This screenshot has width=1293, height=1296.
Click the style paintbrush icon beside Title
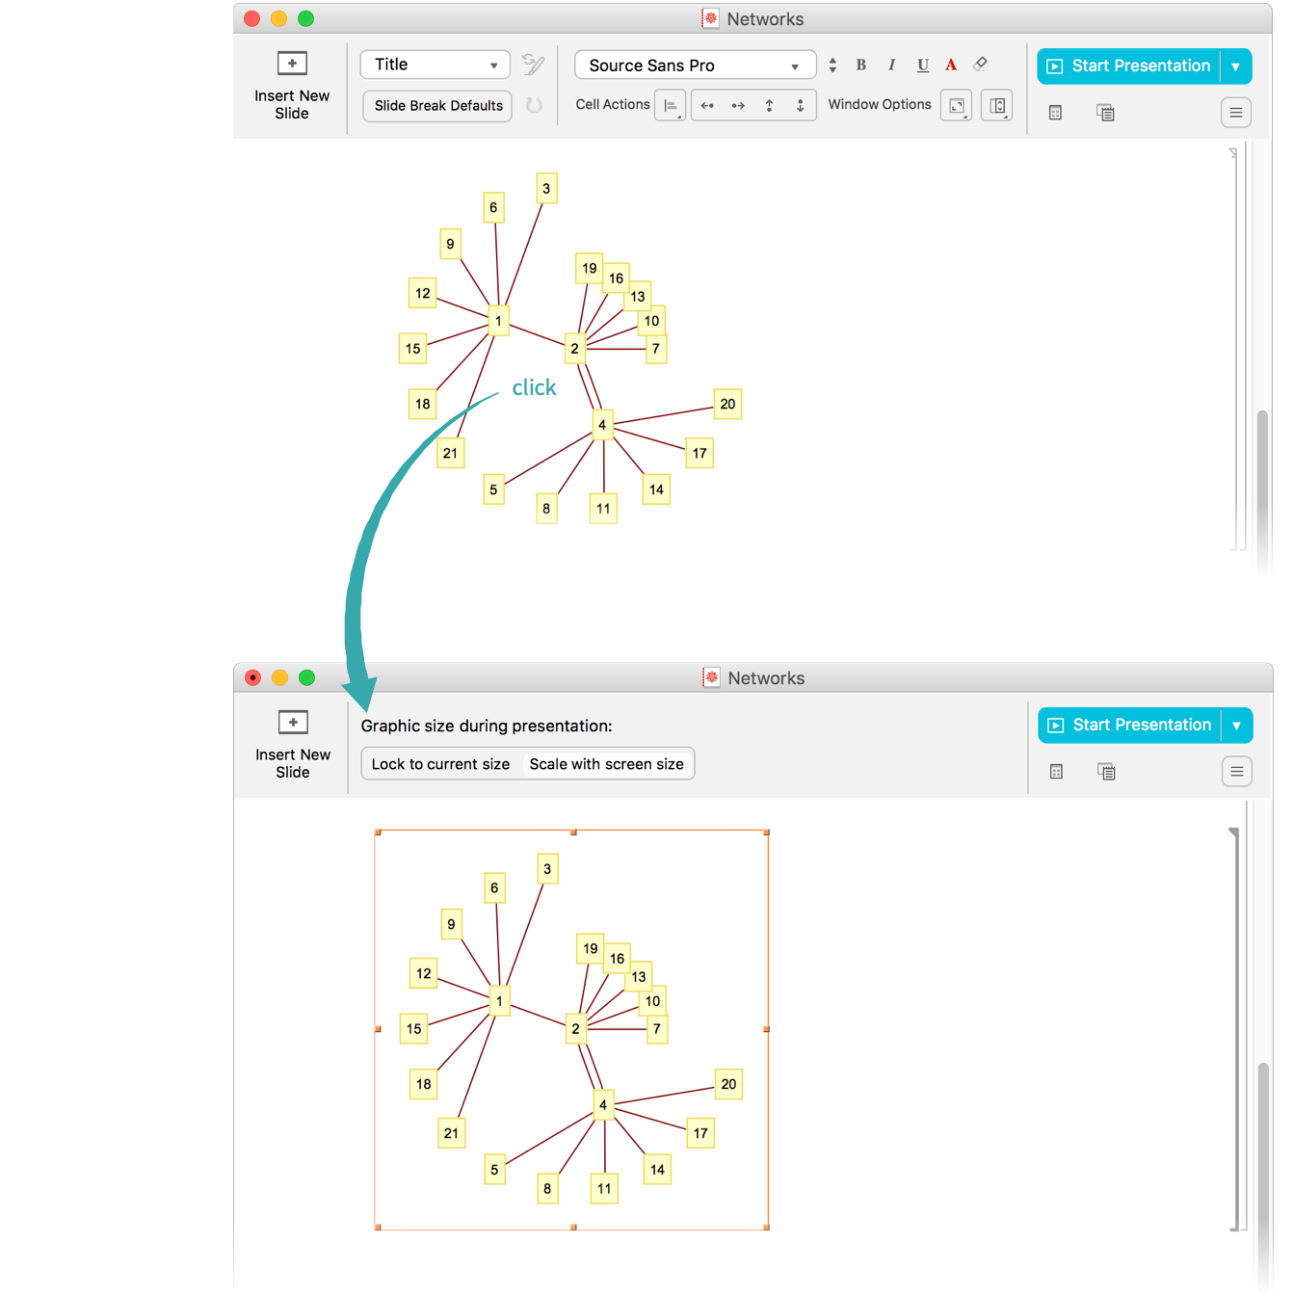533,65
